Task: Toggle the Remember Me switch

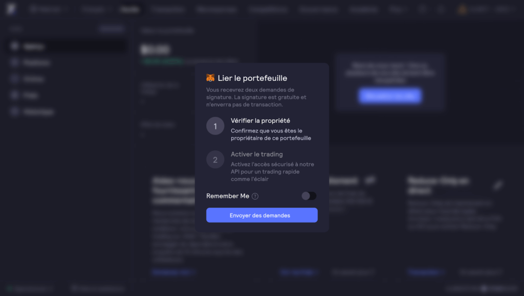Action: (309, 196)
